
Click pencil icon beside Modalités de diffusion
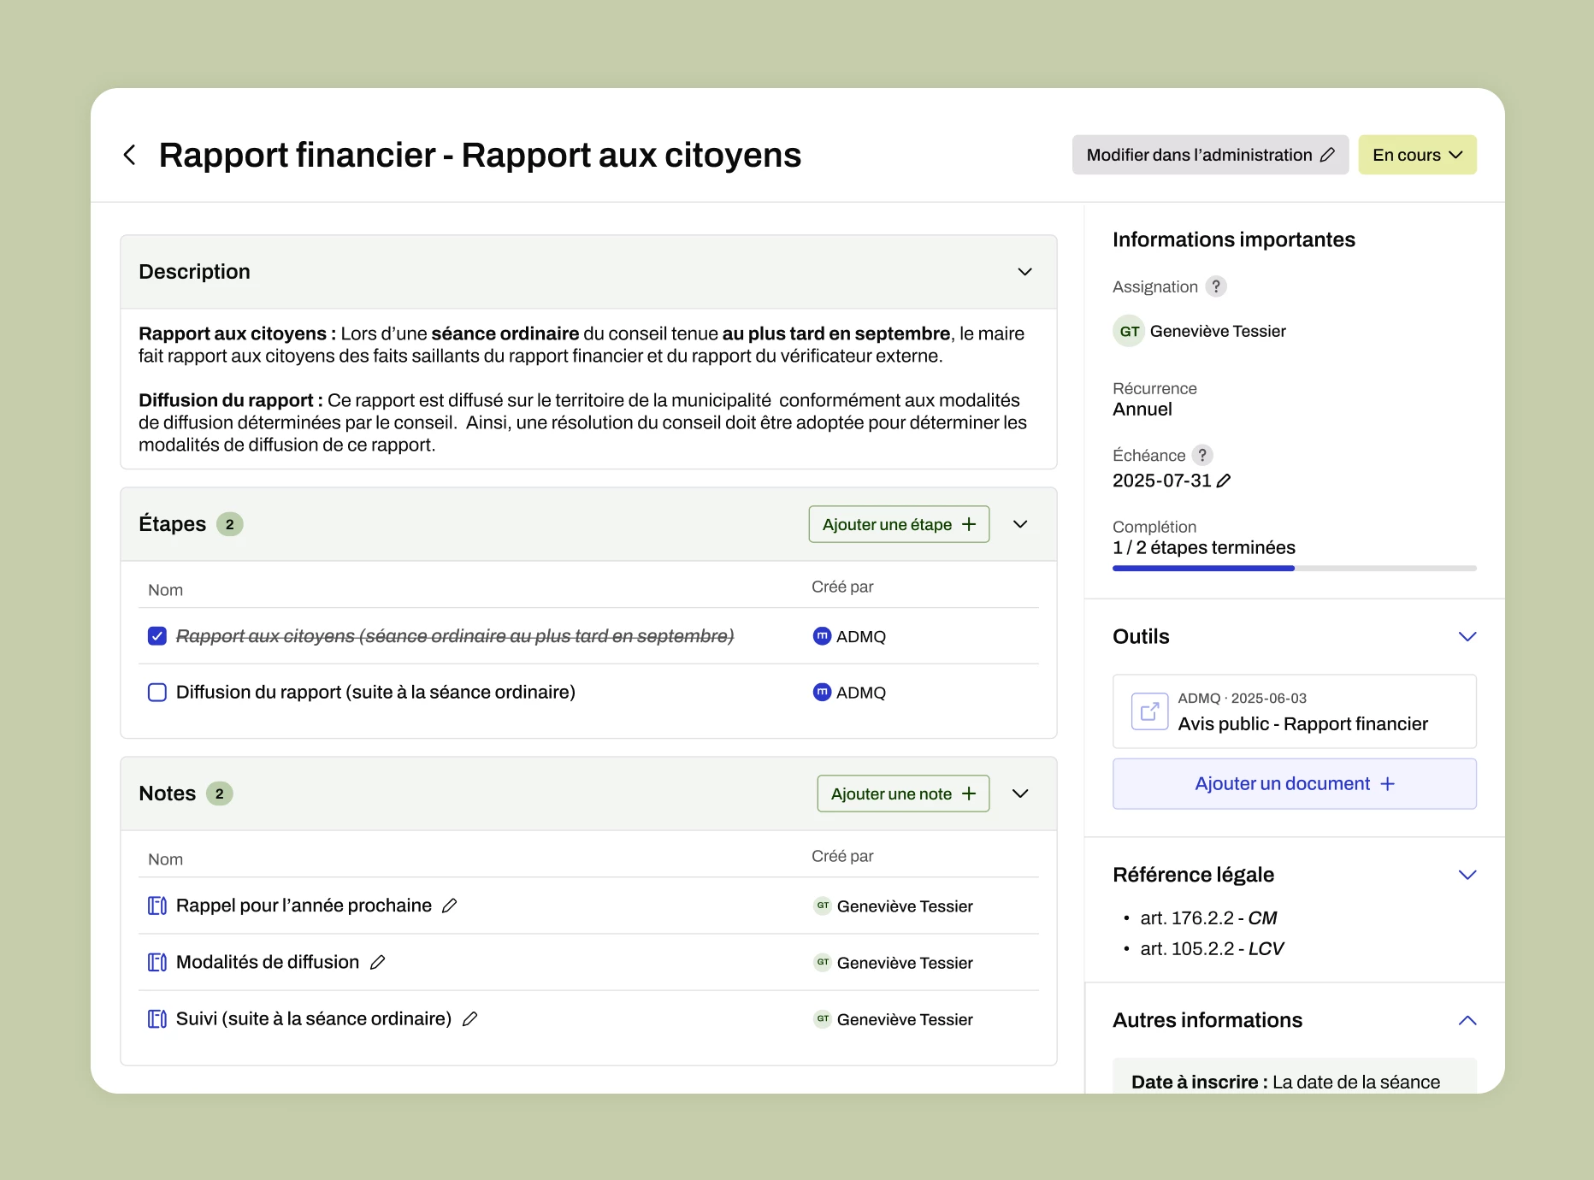point(377,963)
